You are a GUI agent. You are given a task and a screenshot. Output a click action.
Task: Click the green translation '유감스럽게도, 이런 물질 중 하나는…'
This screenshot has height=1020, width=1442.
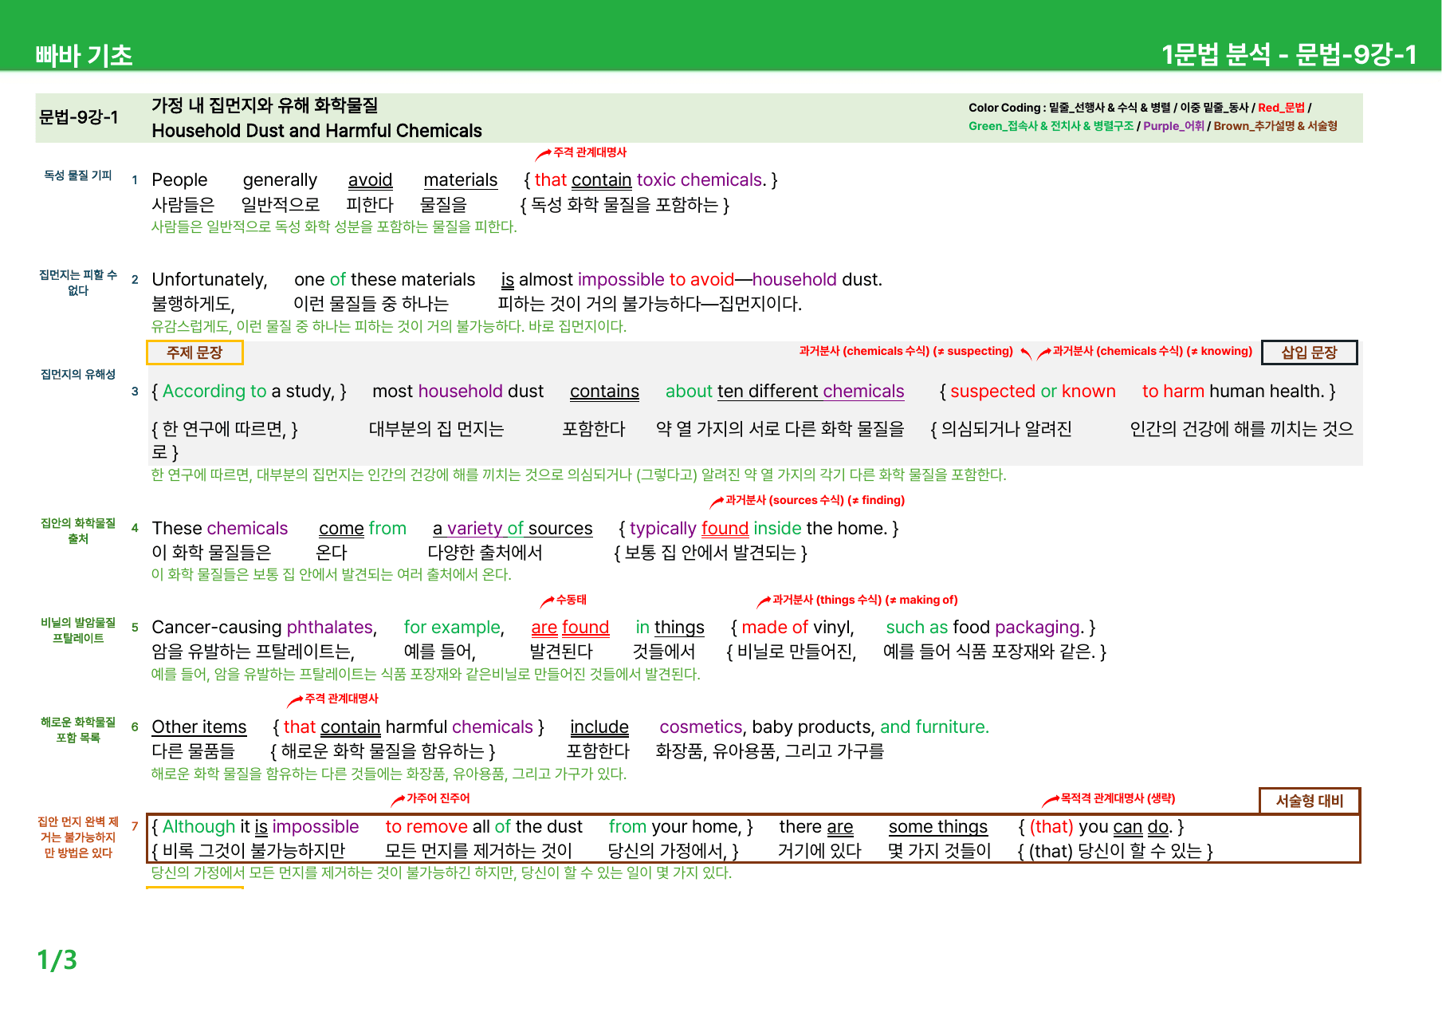[x=389, y=326]
